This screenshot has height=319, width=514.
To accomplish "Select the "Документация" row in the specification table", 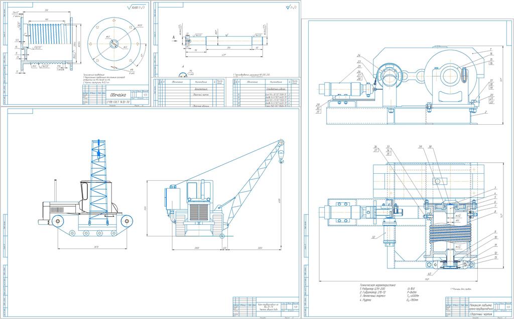I will coord(201,89).
